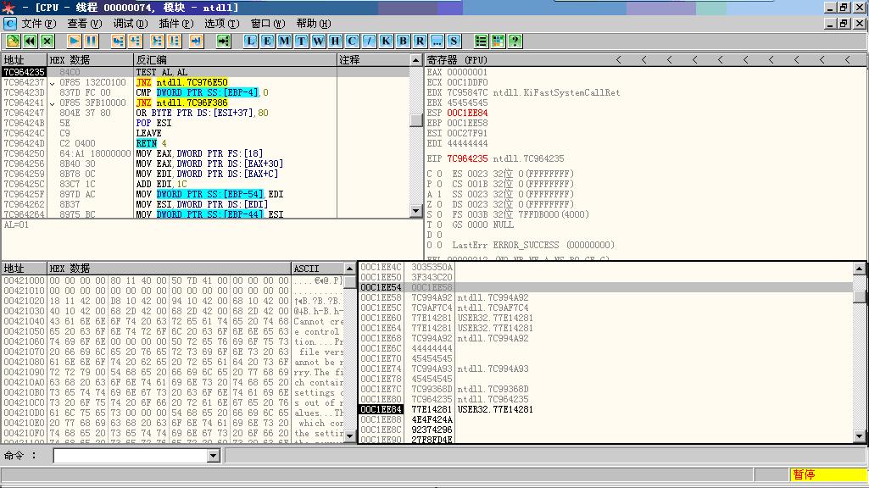Viewport: 869px width, 488px height.
Task: Expand the 命令 combo box dropdown arrow
Action: click(x=214, y=456)
